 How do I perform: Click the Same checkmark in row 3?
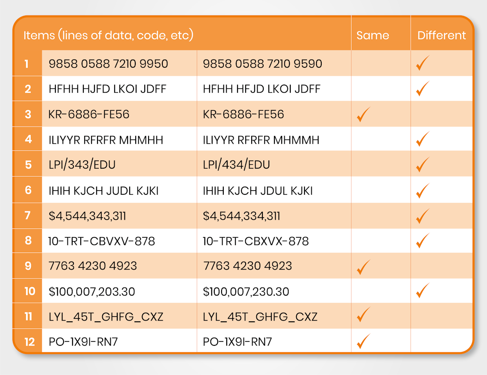point(363,115)
